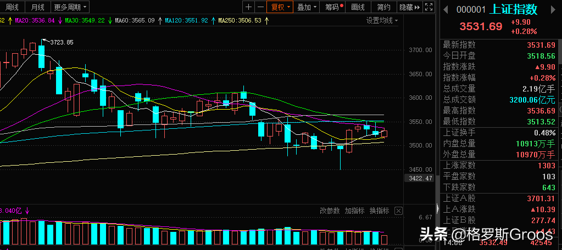The height and width of the screenshot is (250, 562).
Task: Open the 设置均线 moving average settings
Action: 382,21
